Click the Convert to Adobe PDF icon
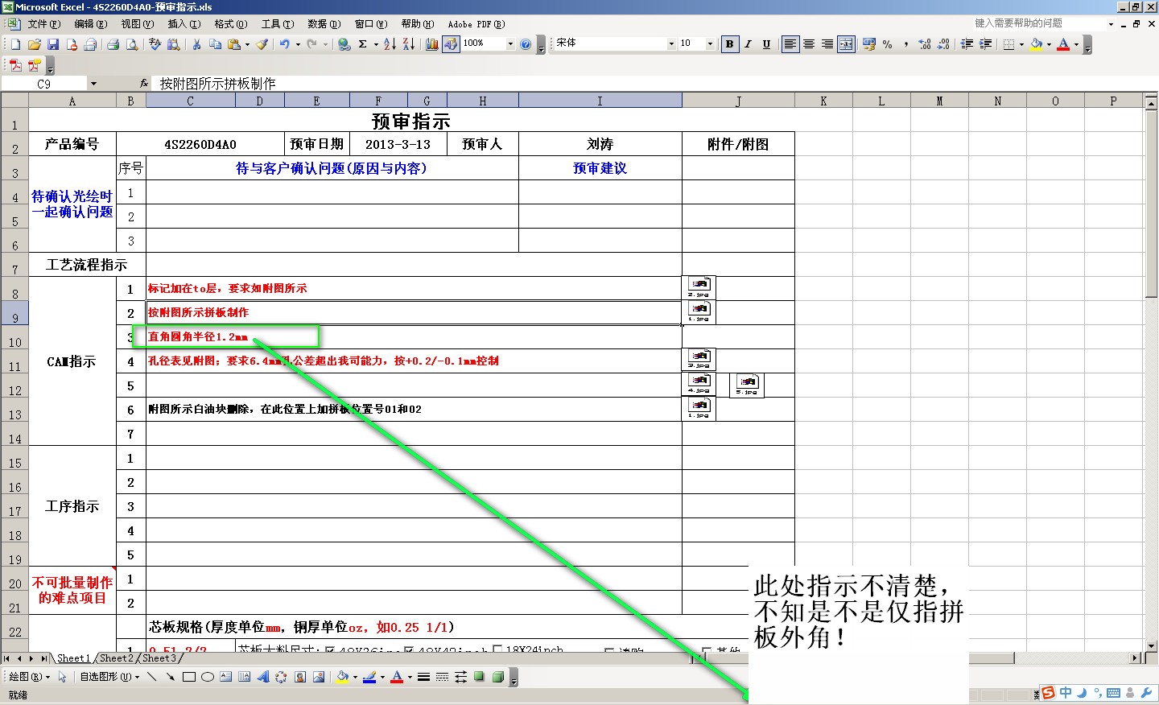1159x705 pixels. tap(15, 65)
